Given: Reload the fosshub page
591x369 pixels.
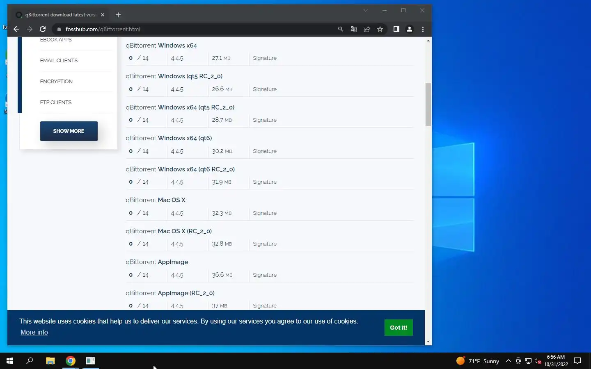Looking at the screenshot, I should (x=43, y=29).
